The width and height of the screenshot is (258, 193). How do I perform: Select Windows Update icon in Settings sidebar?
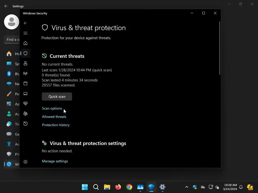[9, 164]
